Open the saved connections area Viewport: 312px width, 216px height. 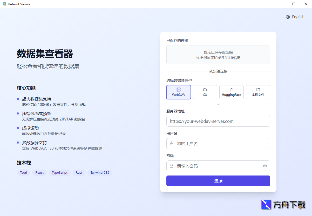(218, 55)
